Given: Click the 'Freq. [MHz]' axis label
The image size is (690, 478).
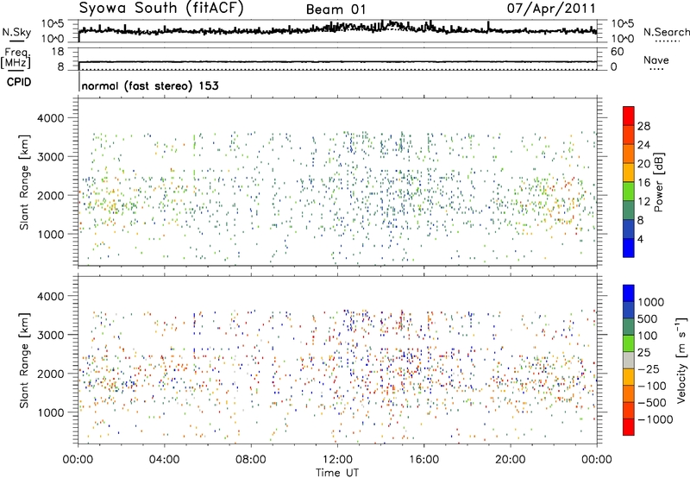Looking at the screenshot, I should pyautogui.click(x=16, y=58).
